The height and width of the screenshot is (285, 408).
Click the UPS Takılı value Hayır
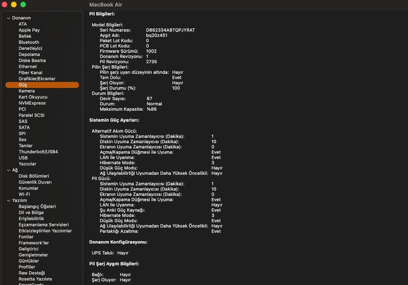123,253
